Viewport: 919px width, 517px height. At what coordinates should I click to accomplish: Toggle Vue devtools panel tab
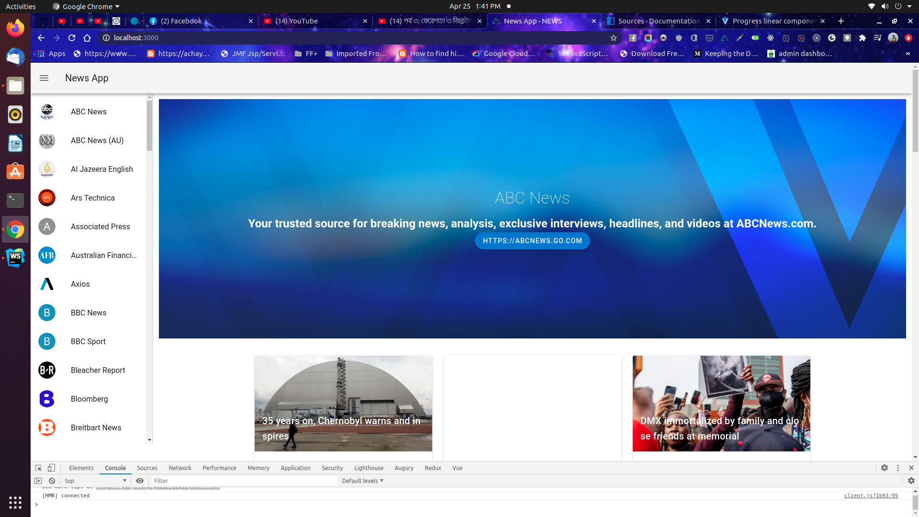[458, 468]
